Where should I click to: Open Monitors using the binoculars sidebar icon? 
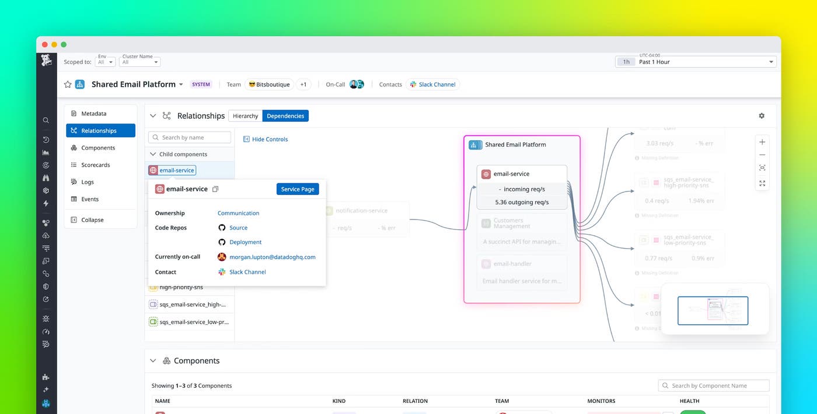[46, 178]
